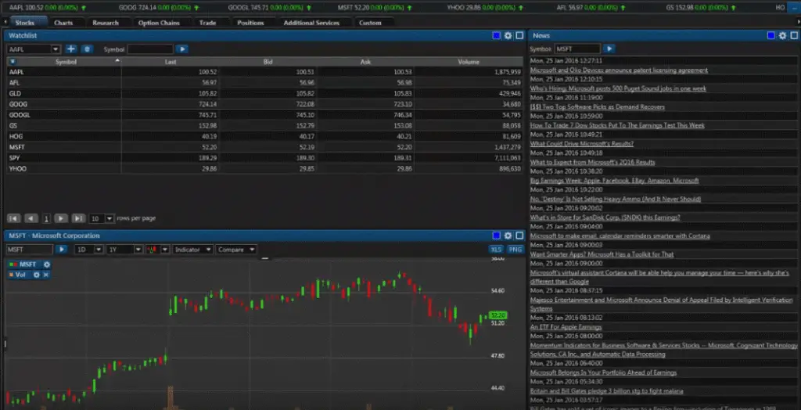
Task: Click the chart symbol field showing MSFT
Action: (x=30, y=250)
